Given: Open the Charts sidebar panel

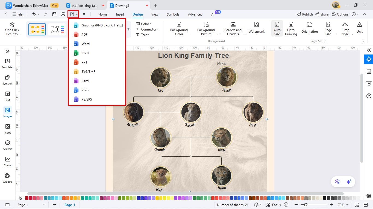Looking at the screenshot, I should (x=8, y=162).
